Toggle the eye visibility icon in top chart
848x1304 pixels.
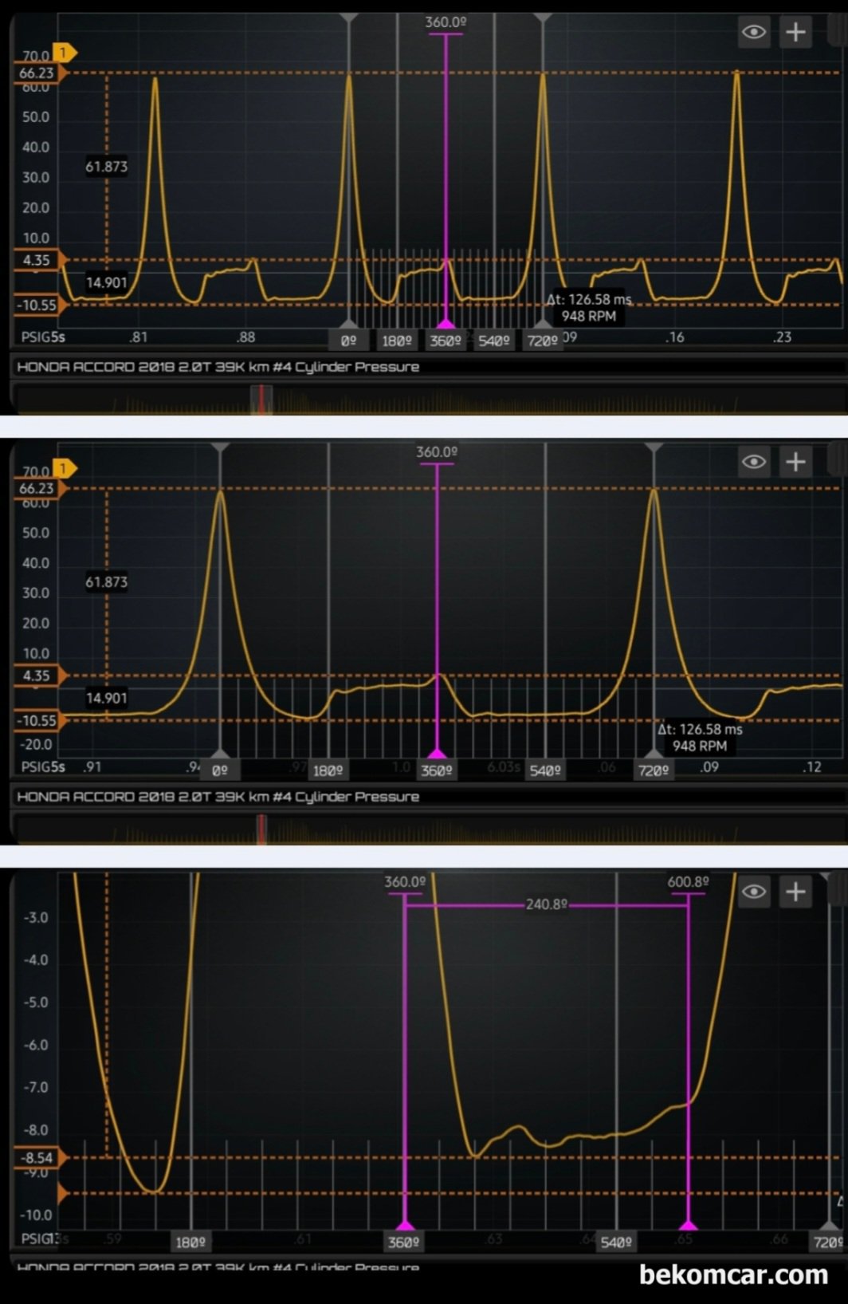(753, 33)
